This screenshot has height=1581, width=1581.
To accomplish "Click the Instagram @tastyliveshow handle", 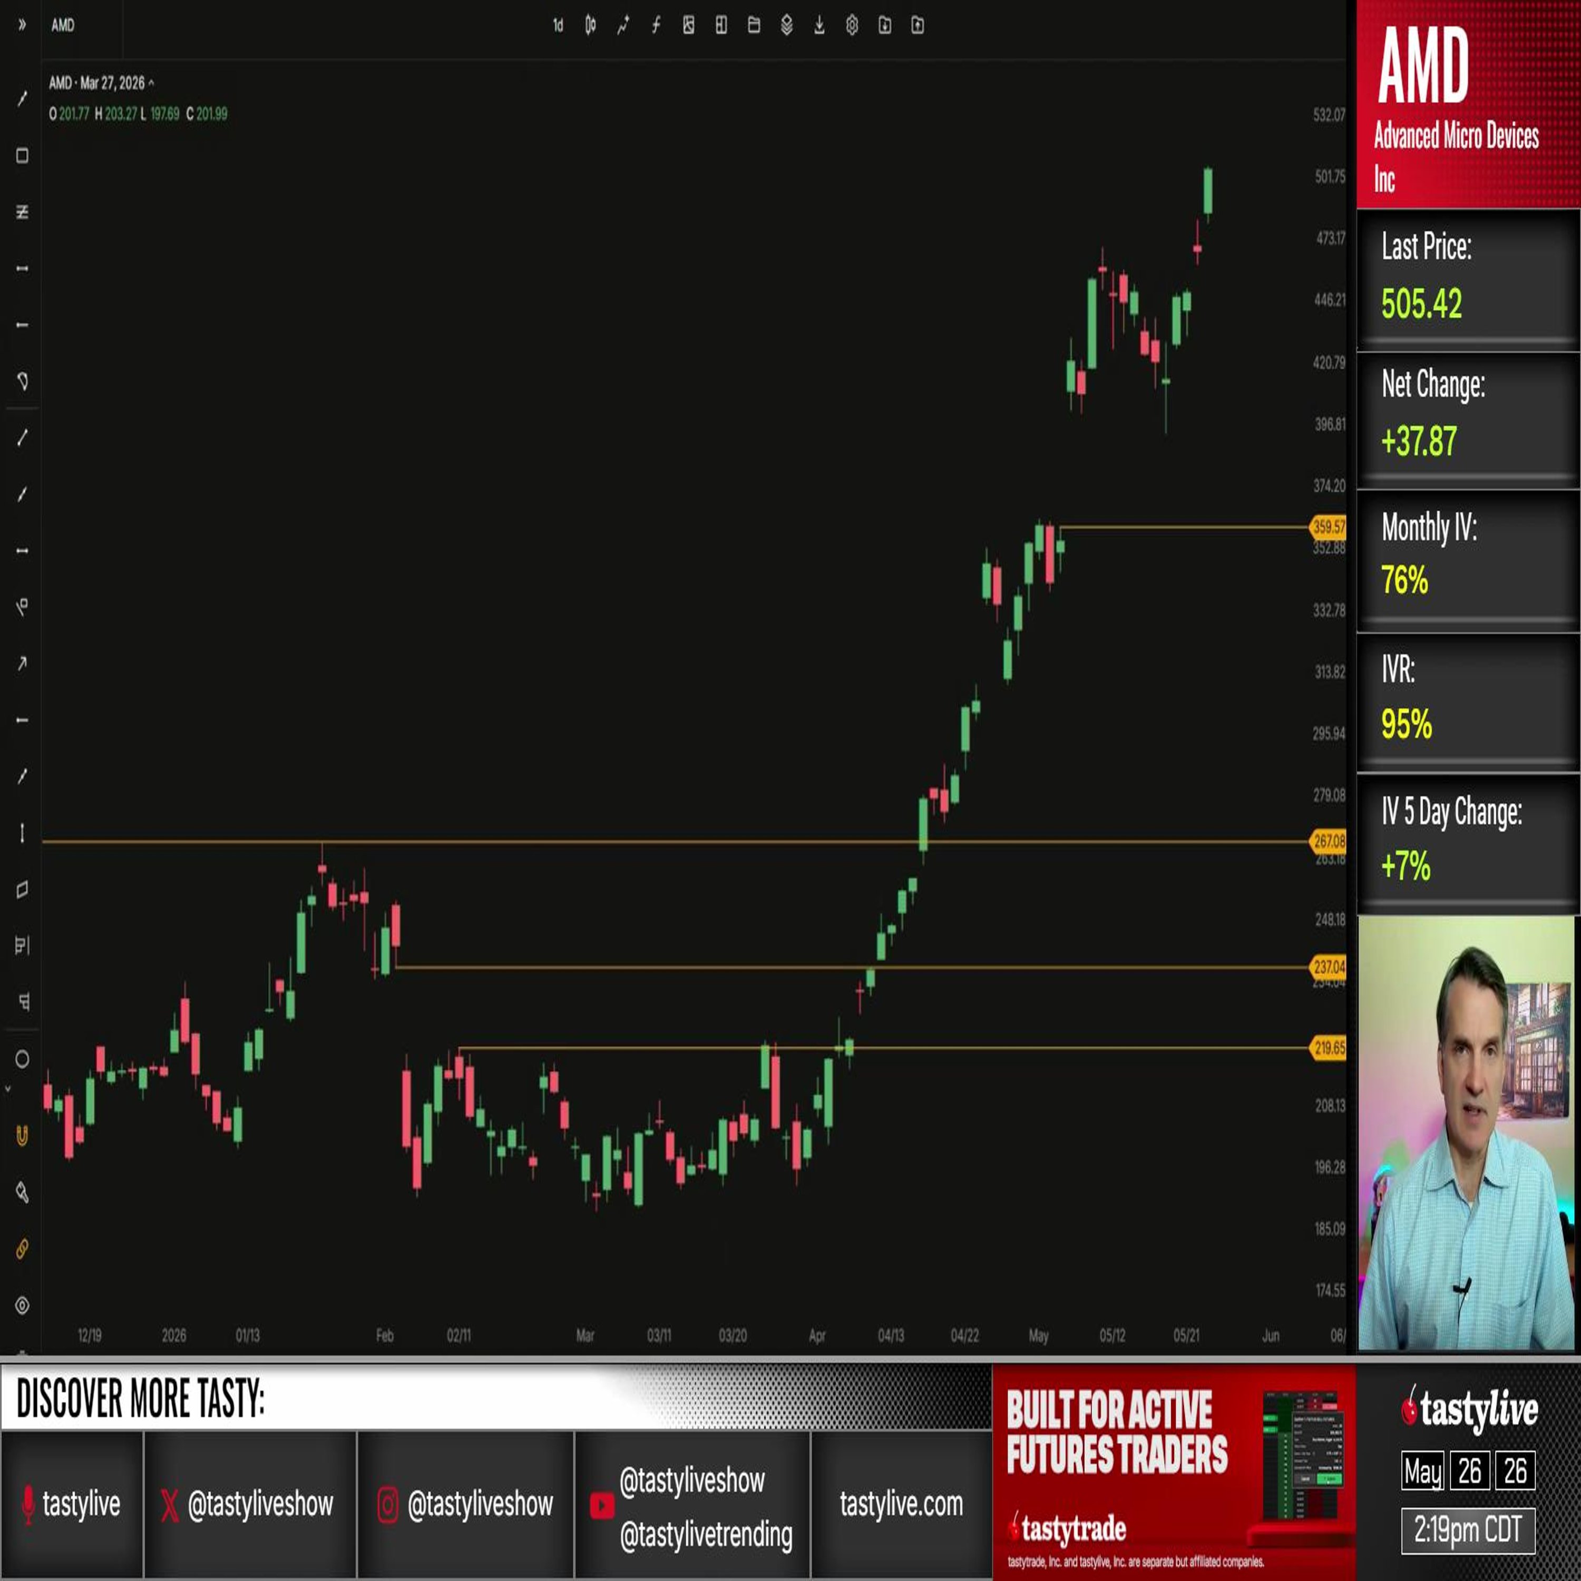I will [466, 1504].
